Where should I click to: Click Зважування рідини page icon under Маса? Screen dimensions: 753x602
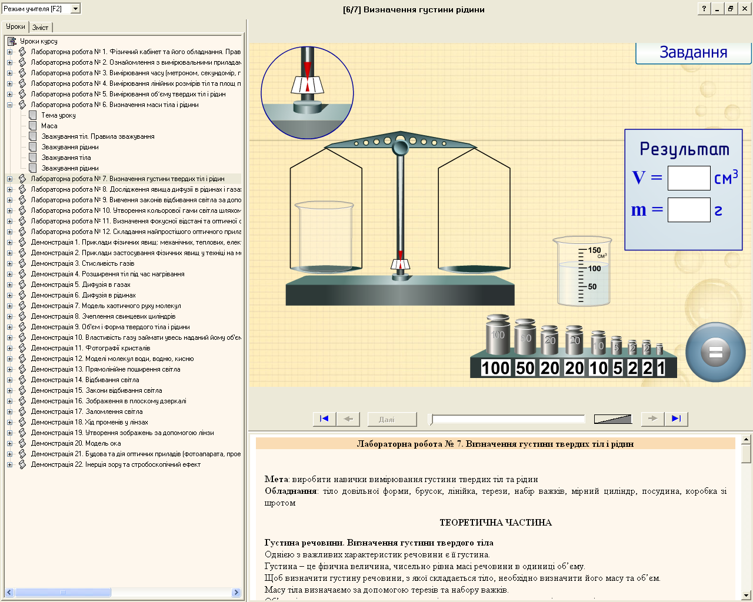click(x=33, y=147)
